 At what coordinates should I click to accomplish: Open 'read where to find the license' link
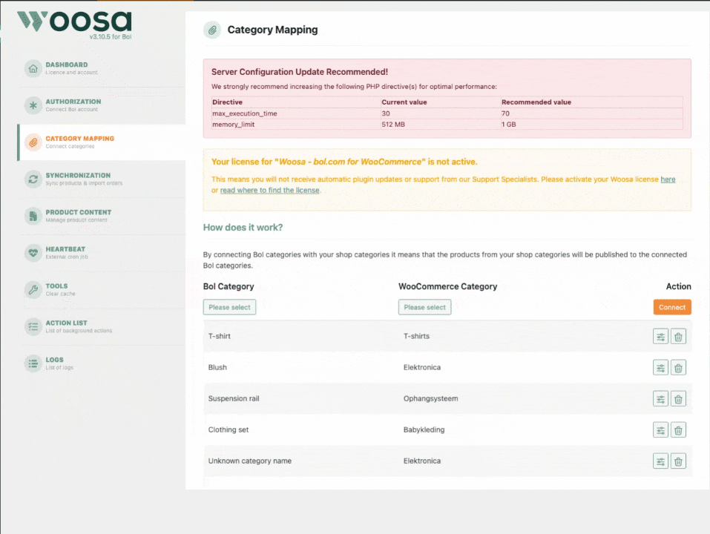coord(270,191)
